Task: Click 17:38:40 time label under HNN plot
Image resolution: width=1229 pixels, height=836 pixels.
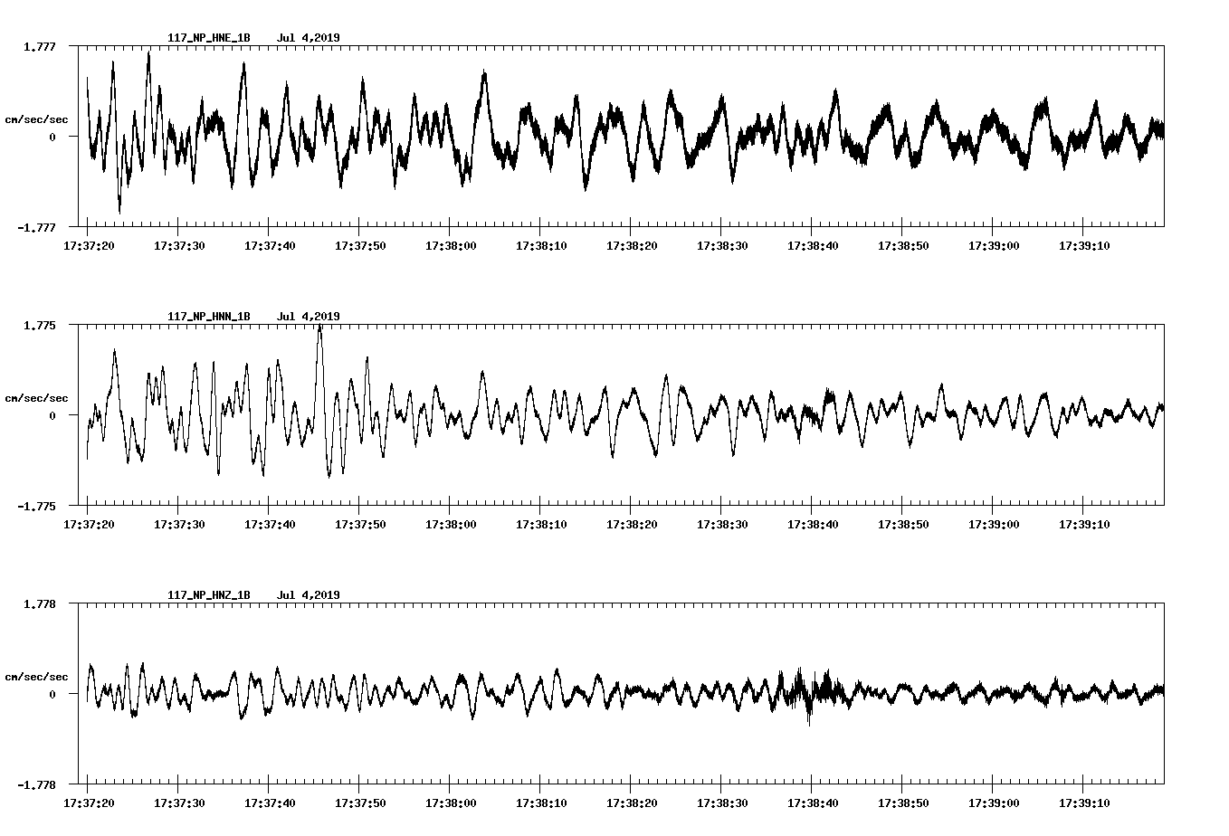Action: tap(813, 524)
